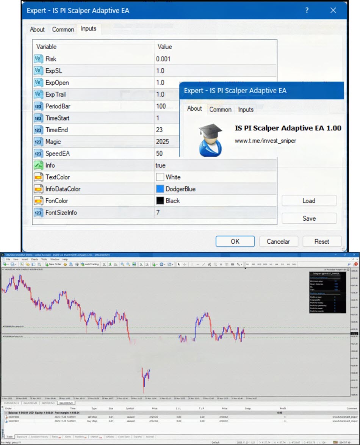Toggle AutoTrading in MetaTrader toolbar

click(x=90, y=264)
